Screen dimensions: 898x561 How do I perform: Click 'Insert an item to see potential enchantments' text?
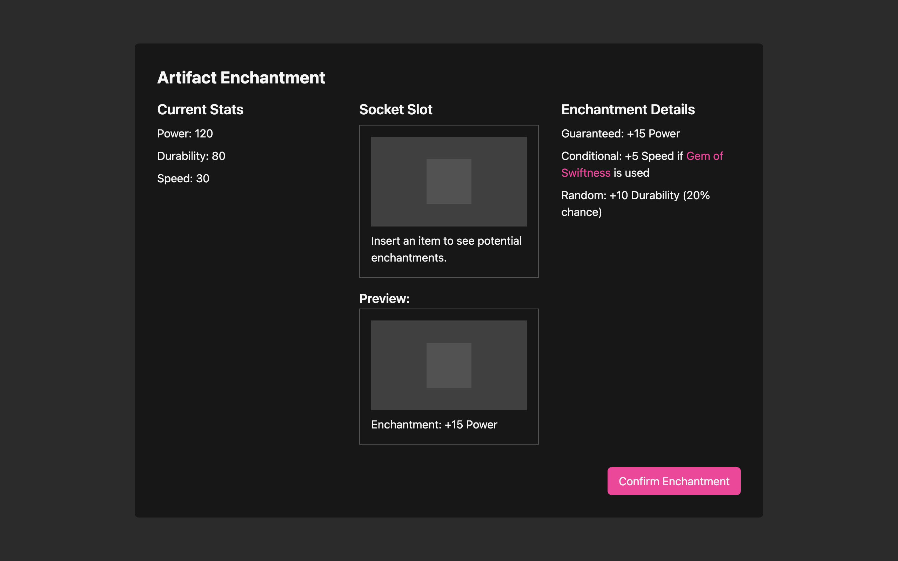446,249
